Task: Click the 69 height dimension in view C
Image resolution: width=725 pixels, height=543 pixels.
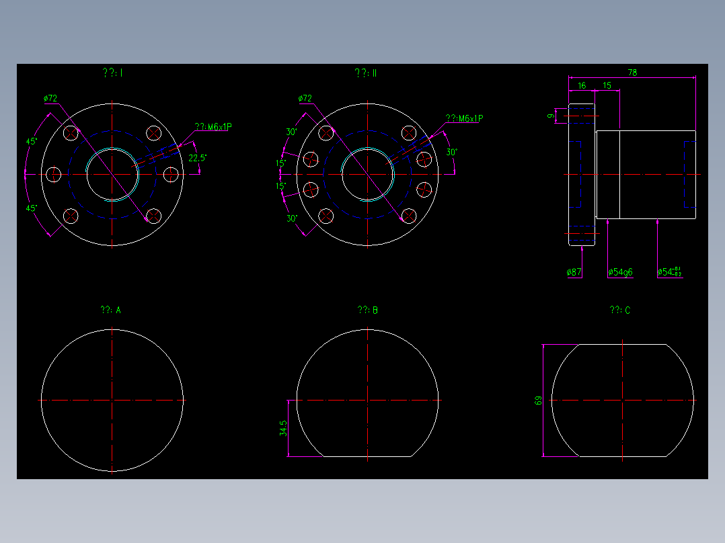Action: (538, 401)
